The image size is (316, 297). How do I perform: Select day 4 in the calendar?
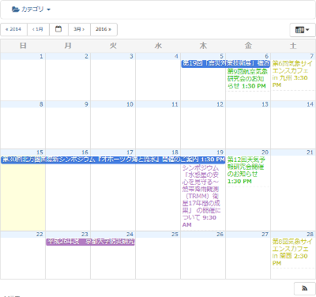(176, 56)
